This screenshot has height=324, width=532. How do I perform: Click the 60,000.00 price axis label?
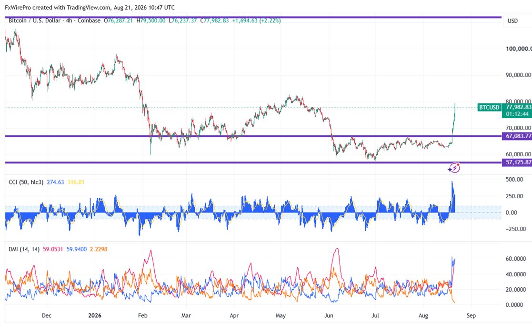[x=519, y=154]
